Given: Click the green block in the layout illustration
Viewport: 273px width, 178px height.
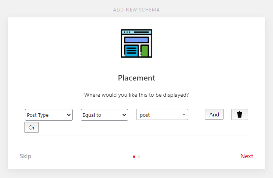Looking at the screenshot, I should tap(144, 51).
